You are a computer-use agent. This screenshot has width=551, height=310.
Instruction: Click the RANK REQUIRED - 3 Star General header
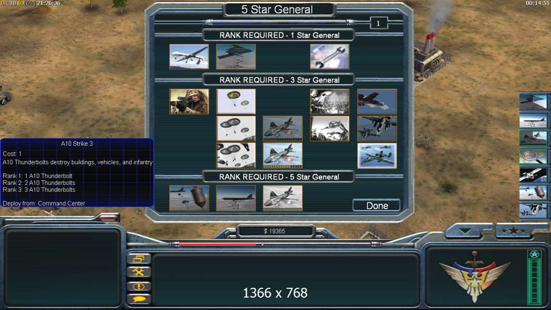(x=279, y=80)
